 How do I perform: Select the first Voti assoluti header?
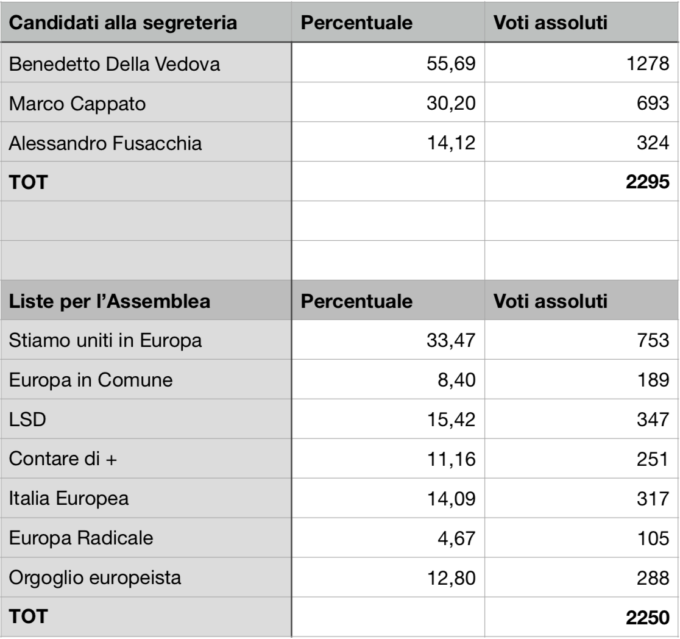click(581, 22)
